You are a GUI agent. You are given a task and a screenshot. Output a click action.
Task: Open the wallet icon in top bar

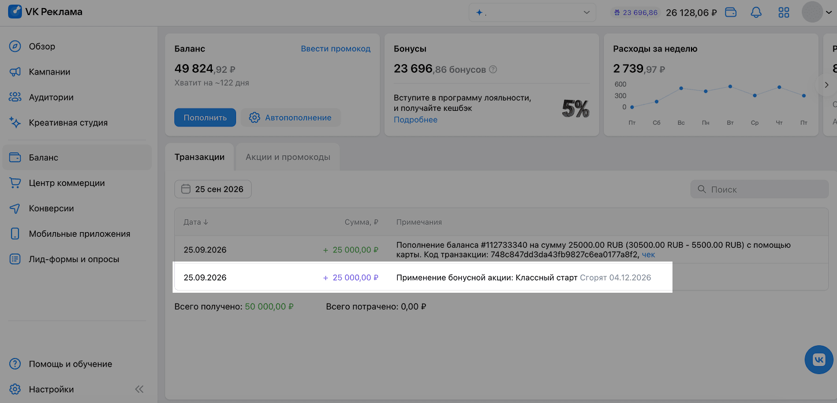click(x=731, y=12)
